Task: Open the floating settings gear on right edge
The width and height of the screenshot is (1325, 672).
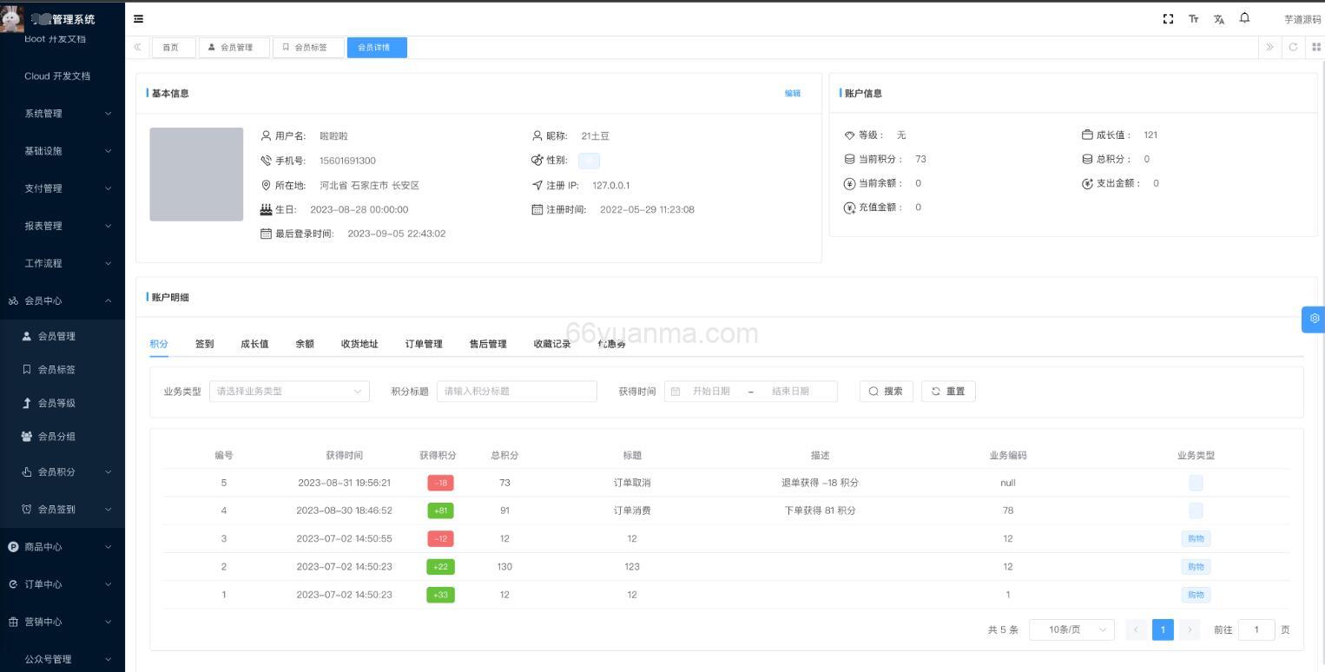Action: coord(1314,319)
